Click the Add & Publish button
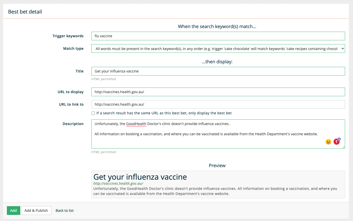The height and width of the screenshot is (221, 353). click(x=36, y=211)
